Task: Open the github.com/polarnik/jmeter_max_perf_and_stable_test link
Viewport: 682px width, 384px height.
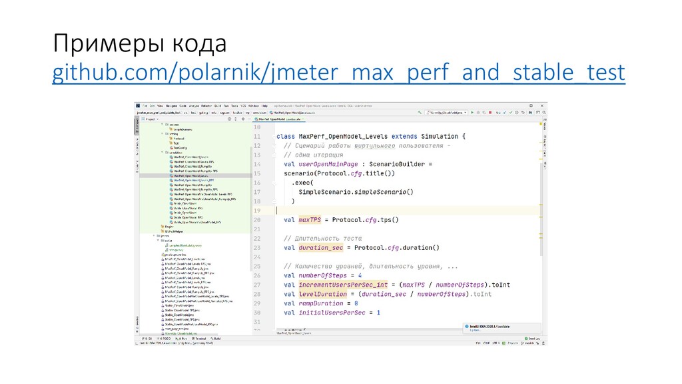Action: coord(339,72)
